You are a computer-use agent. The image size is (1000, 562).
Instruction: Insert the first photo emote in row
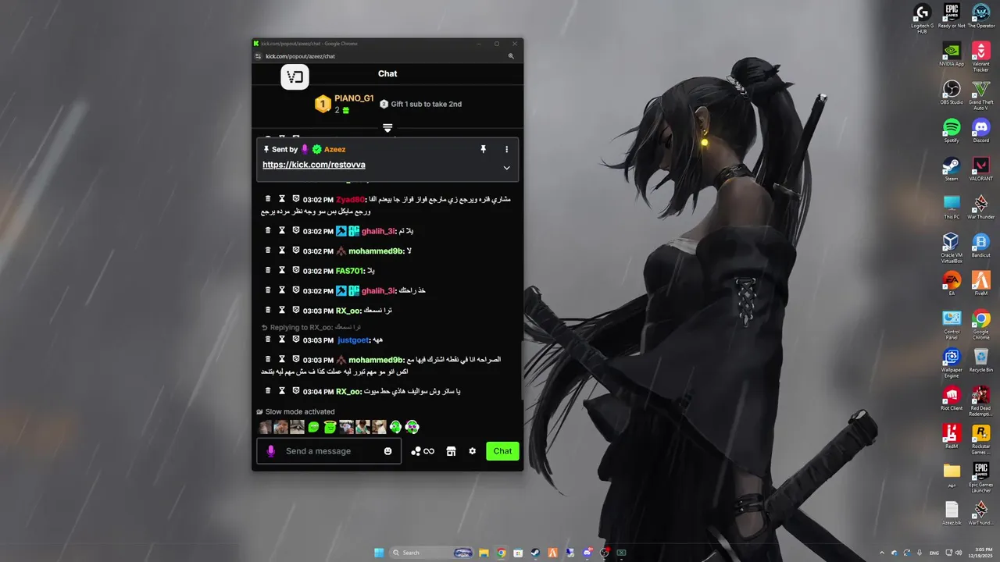pos(265,427)
